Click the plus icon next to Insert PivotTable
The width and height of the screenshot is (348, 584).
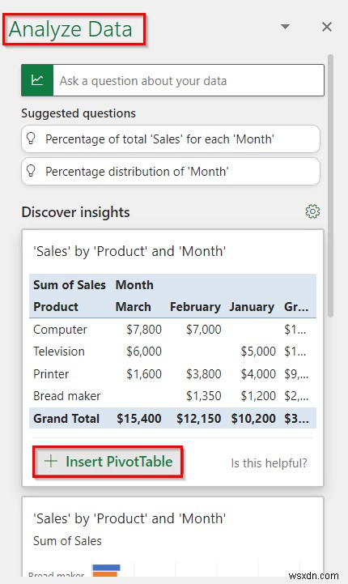coord(51,461)
